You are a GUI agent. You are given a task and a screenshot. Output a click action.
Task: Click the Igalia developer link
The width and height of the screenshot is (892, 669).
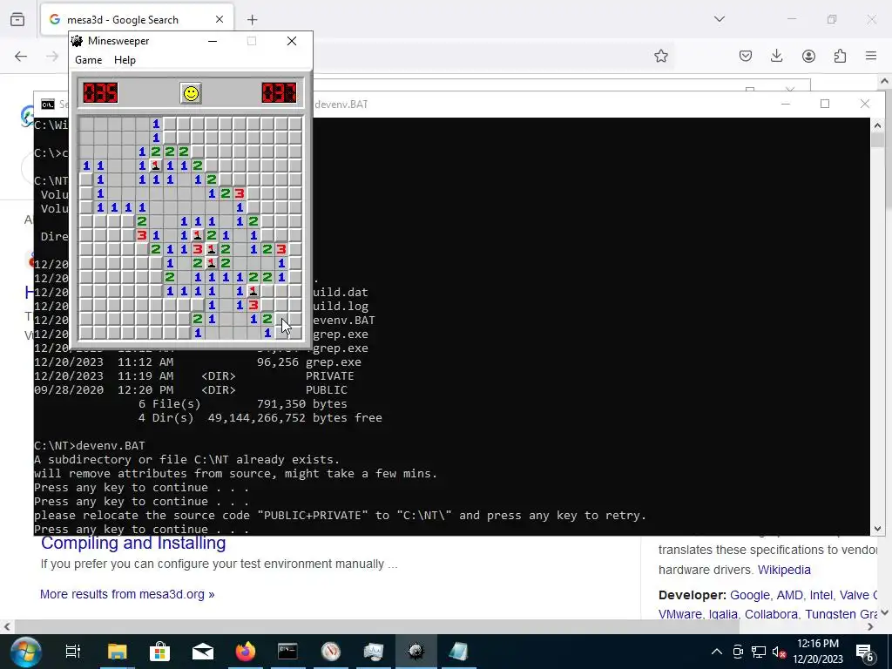[x=722, y=614]
